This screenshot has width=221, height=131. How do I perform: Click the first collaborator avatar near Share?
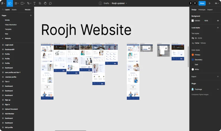click(190, 3)
